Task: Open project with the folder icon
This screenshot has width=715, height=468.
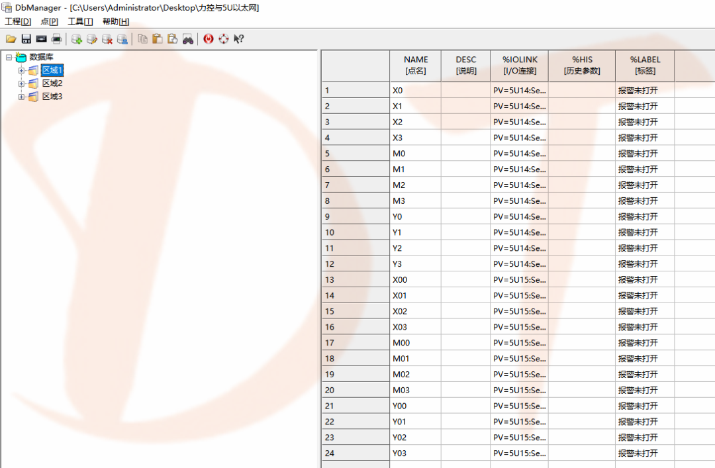Action: coord(11,39)
